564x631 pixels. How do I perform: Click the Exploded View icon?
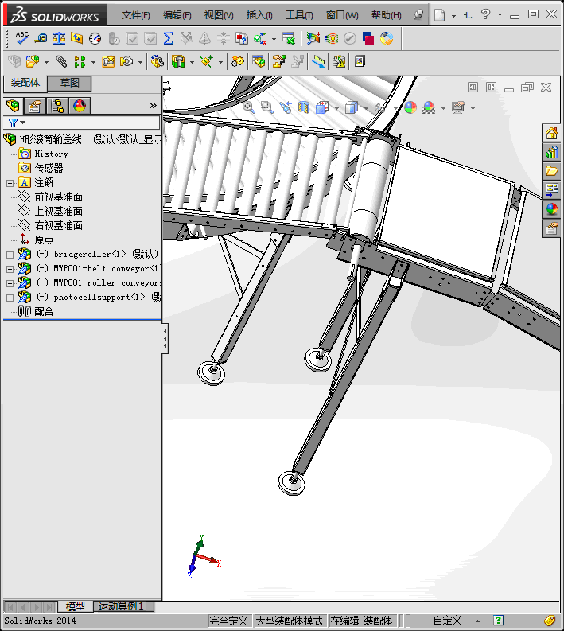[278, 61]
